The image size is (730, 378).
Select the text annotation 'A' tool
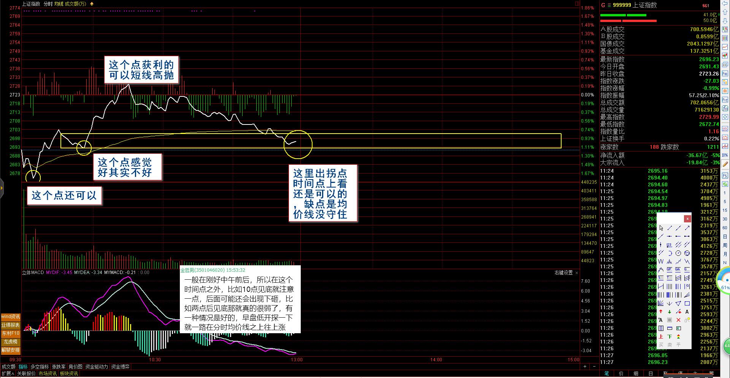(687, 312)
